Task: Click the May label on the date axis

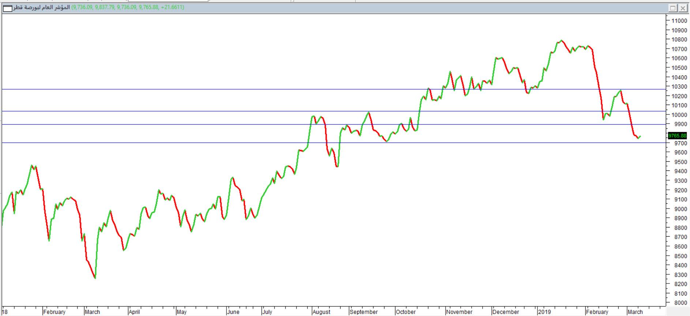Action: 181,312
